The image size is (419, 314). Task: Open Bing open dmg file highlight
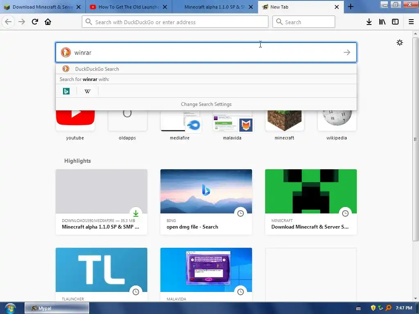pyautogui.click(x=206, y=202)
